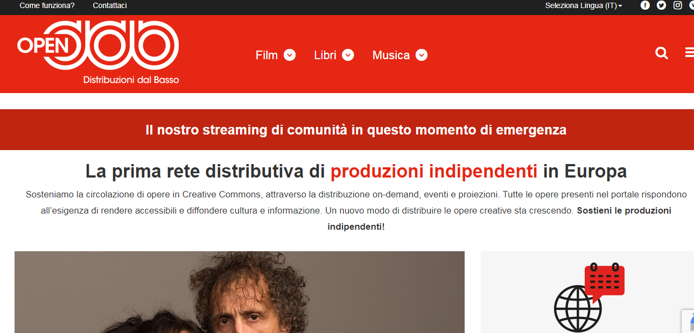
Task: Expand the Libri chevron arrow
Action: (x=348, y=55)
